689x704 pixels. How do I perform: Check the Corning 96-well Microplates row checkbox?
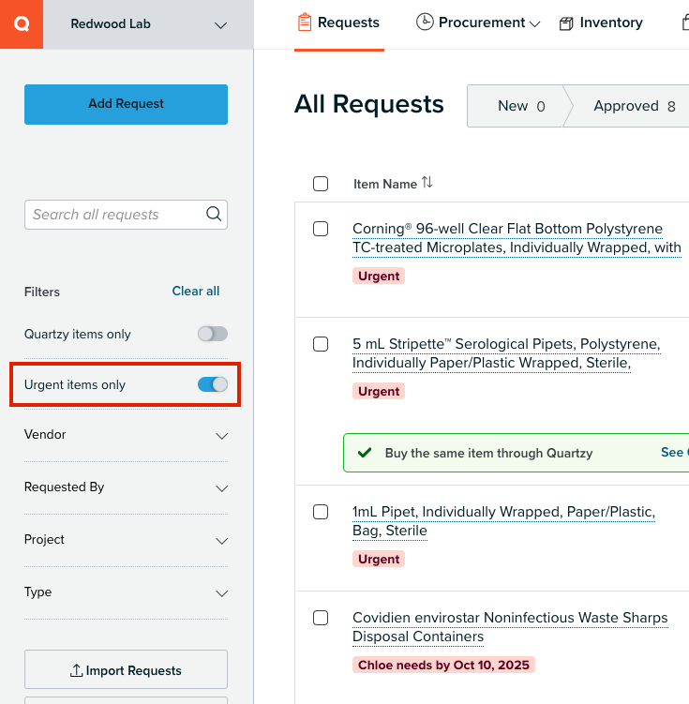(321, 229)
